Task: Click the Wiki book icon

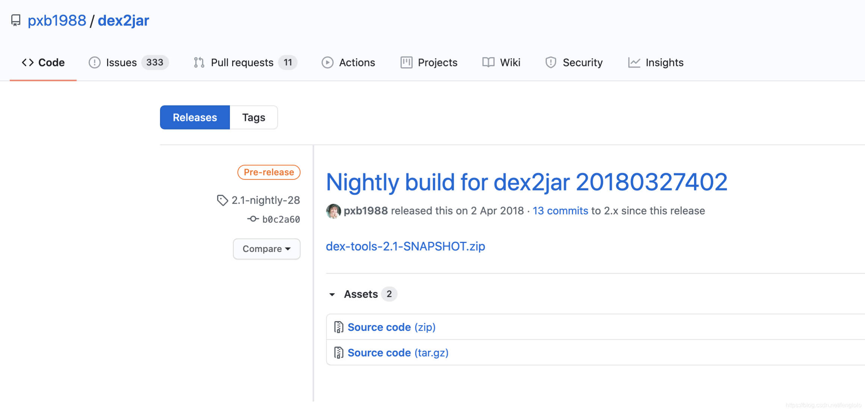Action: point(488,62)
